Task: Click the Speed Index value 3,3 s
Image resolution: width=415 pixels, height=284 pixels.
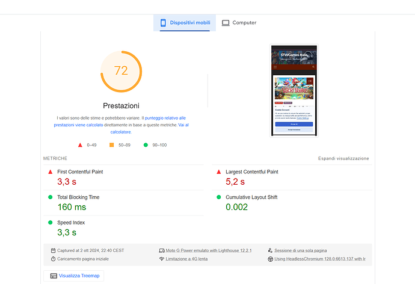Action: (x=67, y=232)
